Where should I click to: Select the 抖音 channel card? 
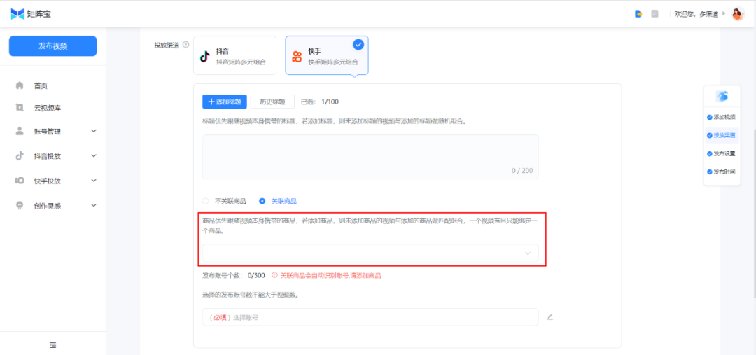234,55
